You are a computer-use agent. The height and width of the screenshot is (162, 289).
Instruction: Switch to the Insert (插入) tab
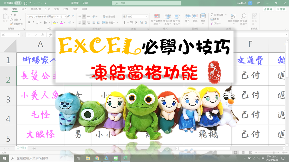click(24, 9)
